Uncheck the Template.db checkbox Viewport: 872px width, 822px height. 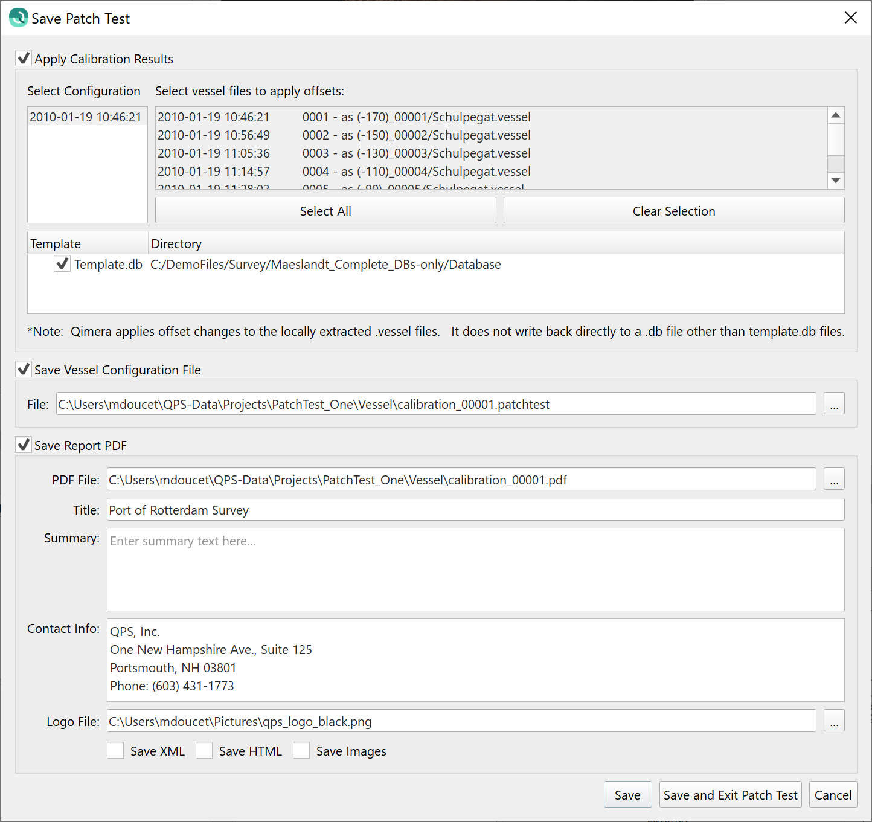[x=62, y=264]
